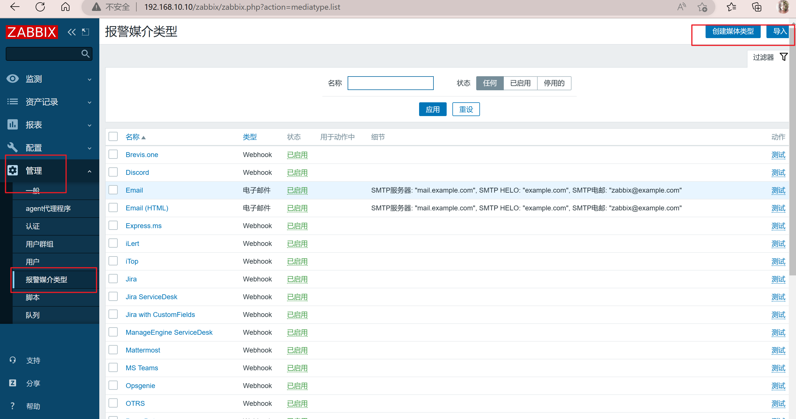This screenshot has height=419, width=796.
Task: Check the Discord row checkbox
Action: 113,172
